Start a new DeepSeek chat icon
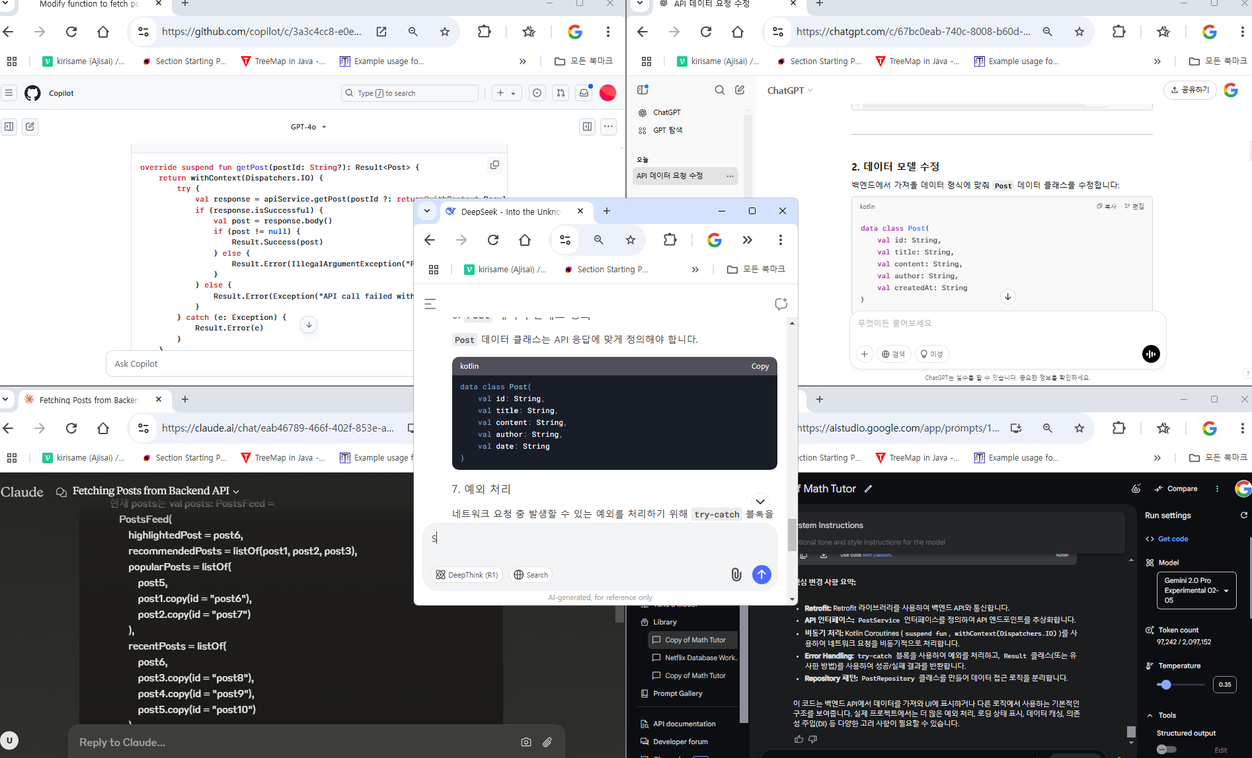 click(781, 304)
